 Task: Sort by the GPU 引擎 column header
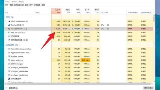click(113, 11)
